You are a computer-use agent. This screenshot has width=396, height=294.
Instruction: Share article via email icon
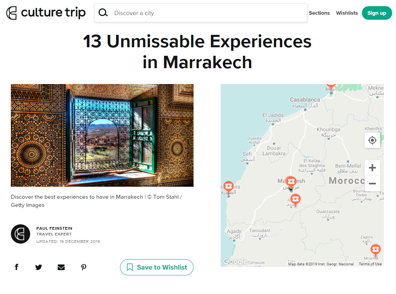point(61,267)
